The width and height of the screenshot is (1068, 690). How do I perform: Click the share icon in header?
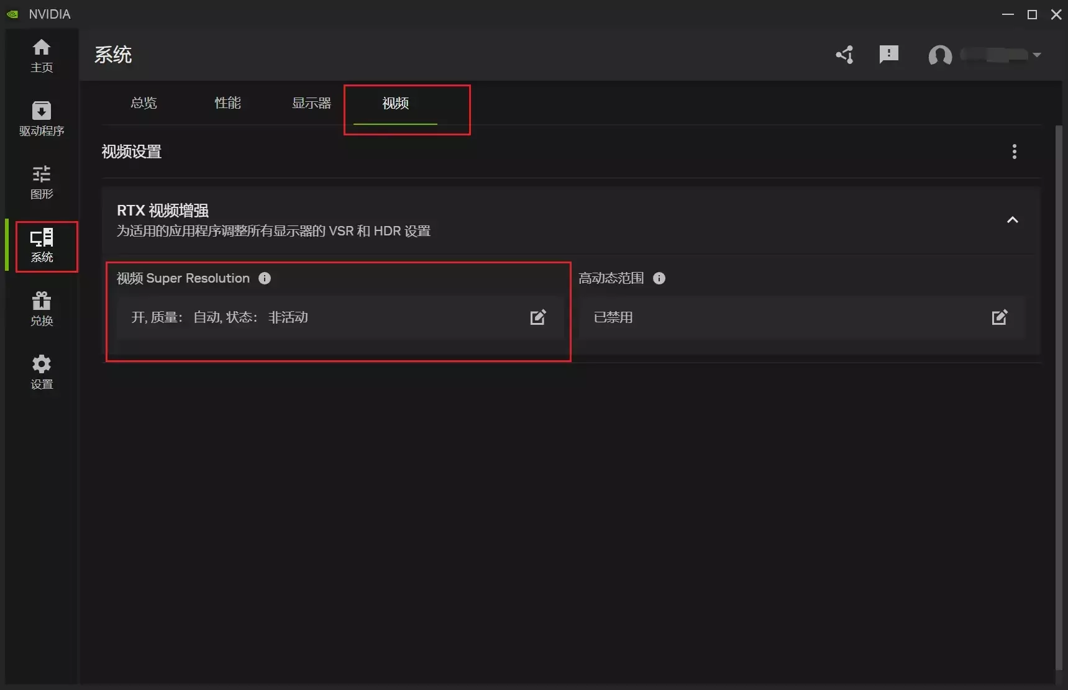[x=844, y=55]
